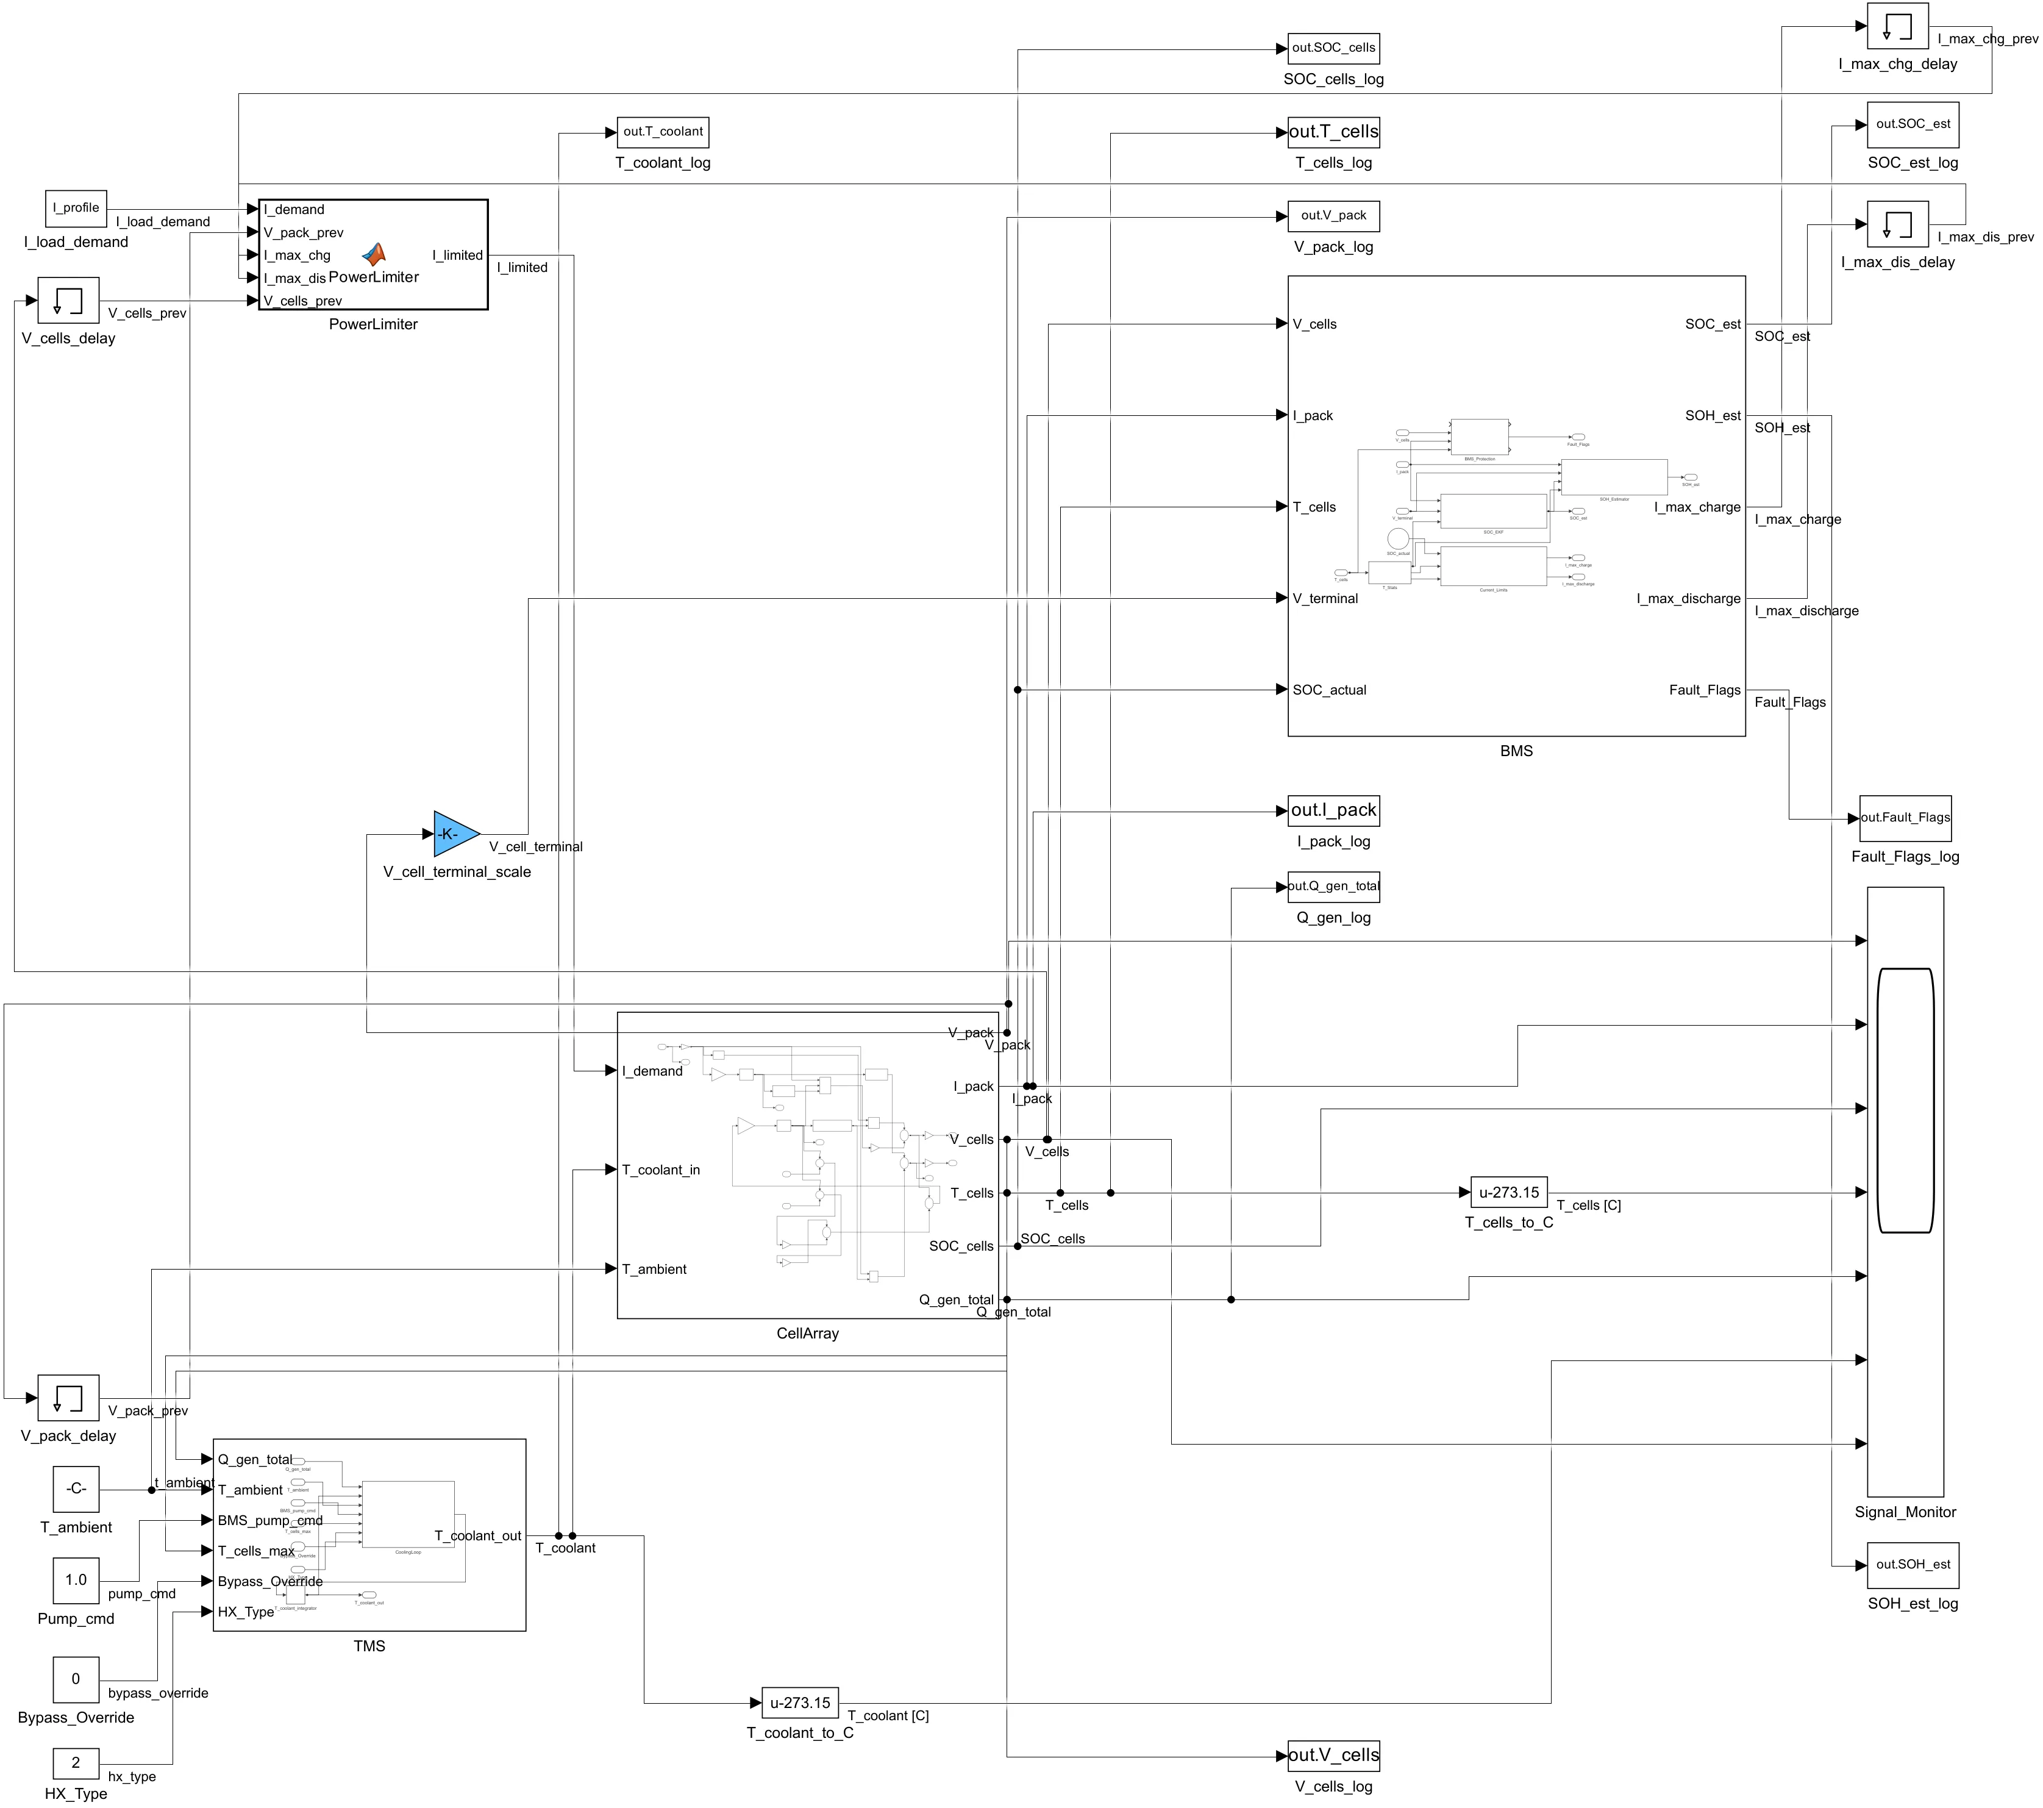This screenshot has width=2043, height=1808.
Task: Select the HX_Type constant block
Action: pyautogui.click(x=76, y=1764)
